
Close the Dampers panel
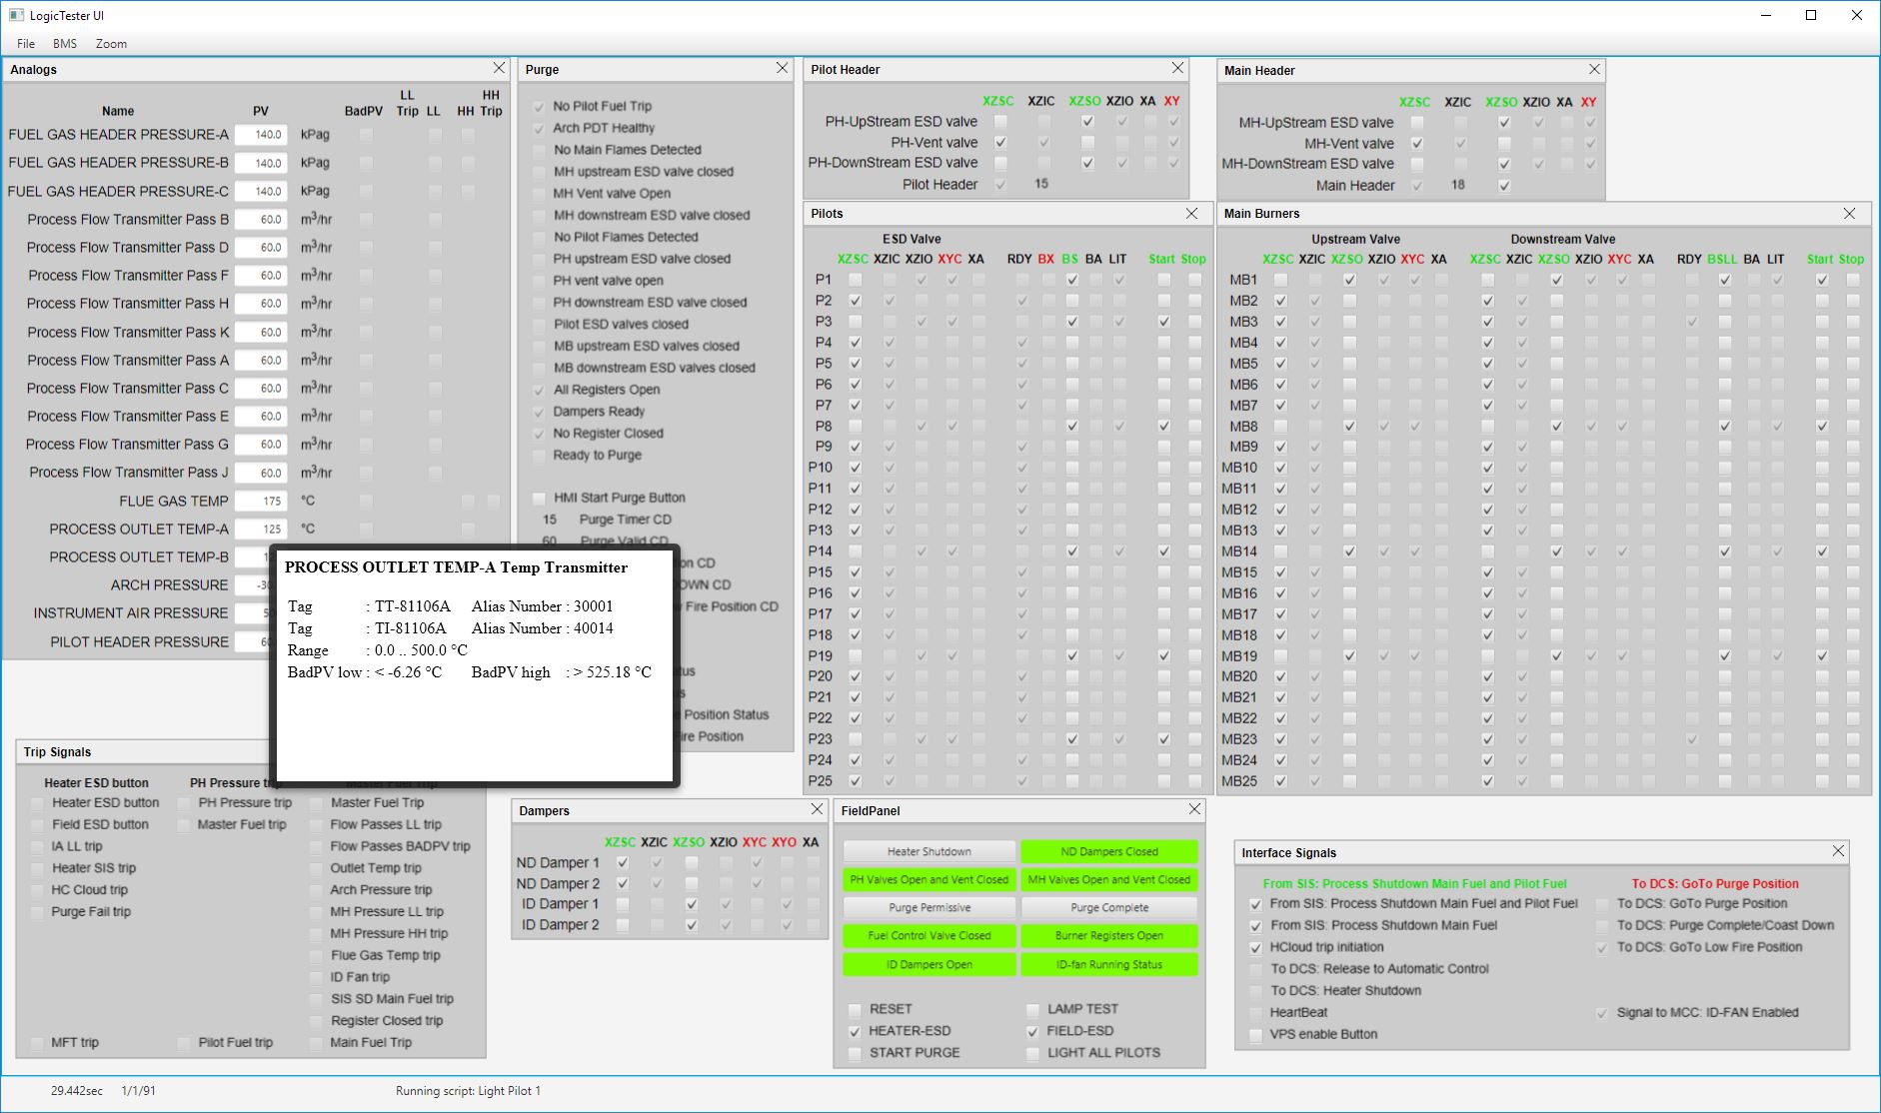pos(817,809)
